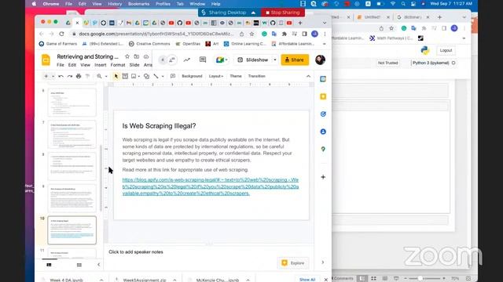This screenshot has width=503, height=282.
Task: Open new slide layout dropdown arrow
Action: [x=53, y=76]
